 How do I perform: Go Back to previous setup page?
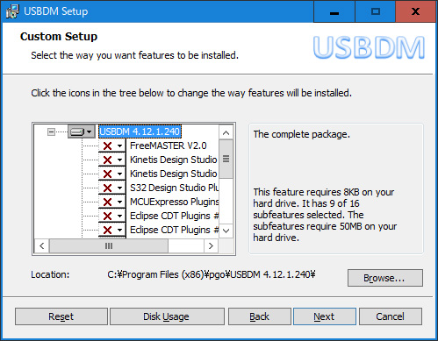260,316
